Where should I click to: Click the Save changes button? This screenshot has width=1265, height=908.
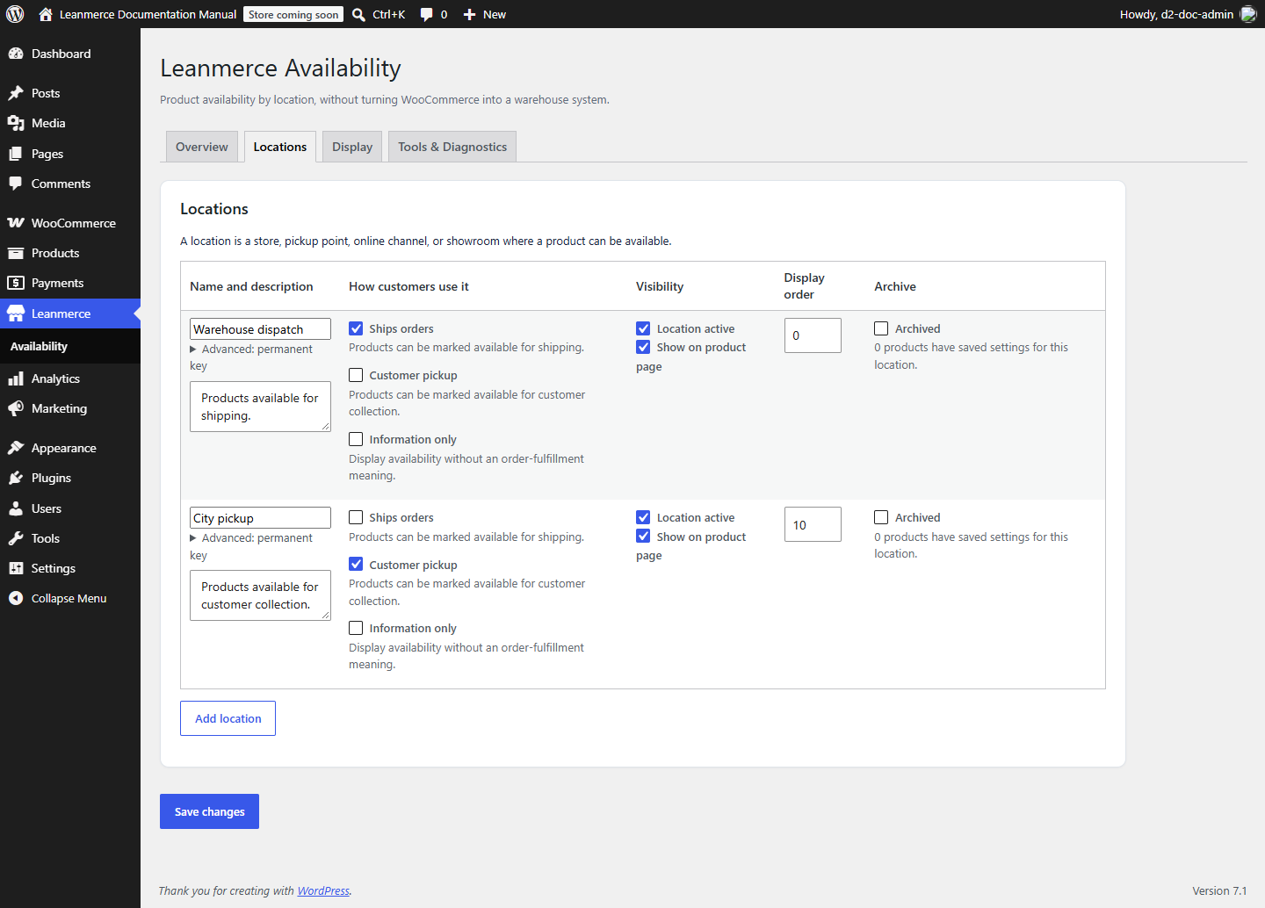(x=209, y=811)
